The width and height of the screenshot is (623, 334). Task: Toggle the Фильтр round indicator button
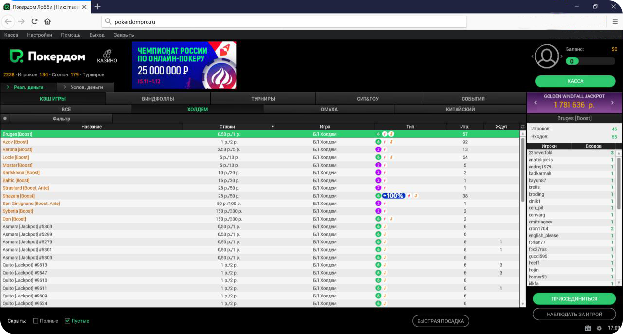[5, 118]
